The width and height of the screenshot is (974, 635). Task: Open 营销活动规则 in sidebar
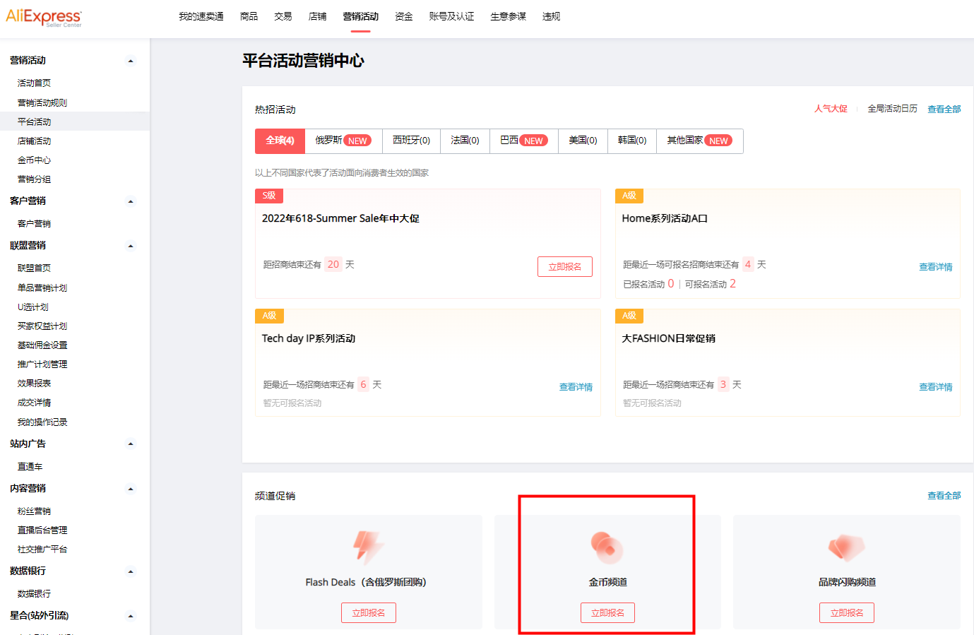(x=42, y=103)
